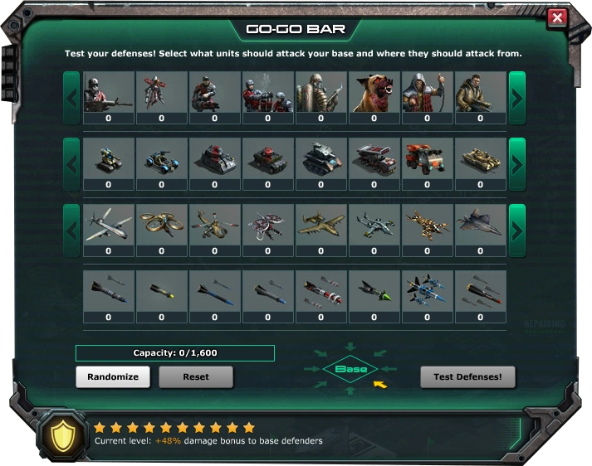
Task: Reset the selected attack units
Action: tap(196, 376)
